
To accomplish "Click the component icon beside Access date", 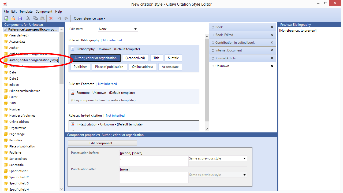I will [6, 42].
